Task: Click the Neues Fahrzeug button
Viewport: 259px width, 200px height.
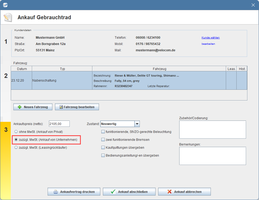Action: click(x=33, y=107)
